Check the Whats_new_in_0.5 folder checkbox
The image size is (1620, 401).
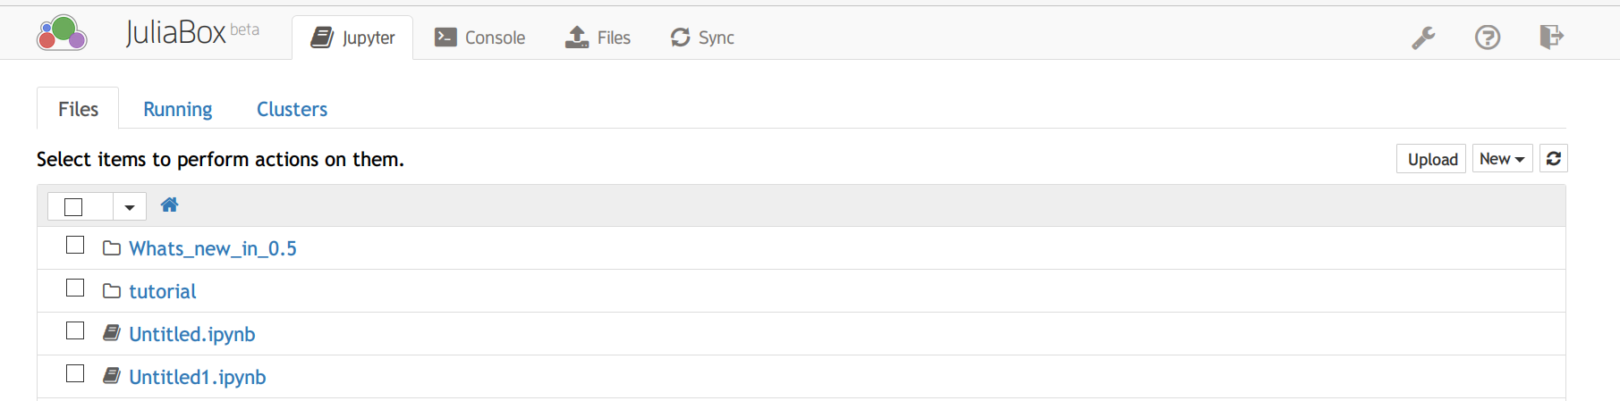75,246
